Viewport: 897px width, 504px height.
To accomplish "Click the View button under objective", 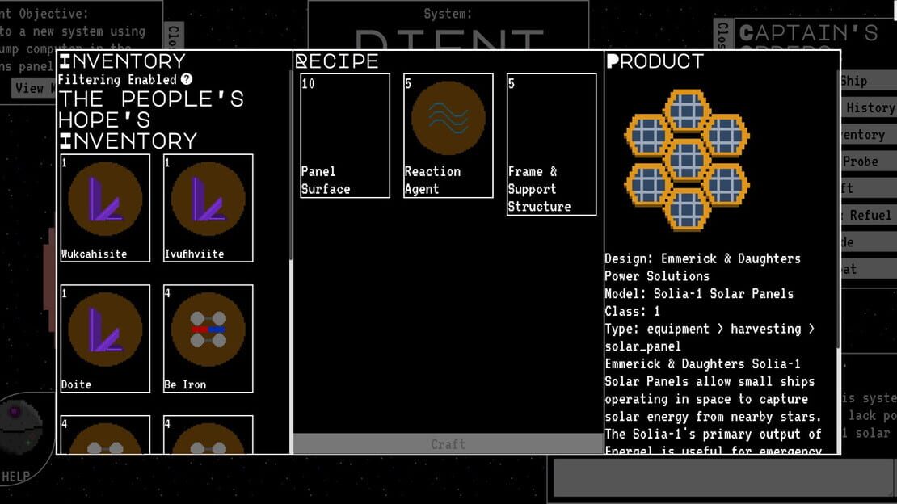I will point(34,88).
